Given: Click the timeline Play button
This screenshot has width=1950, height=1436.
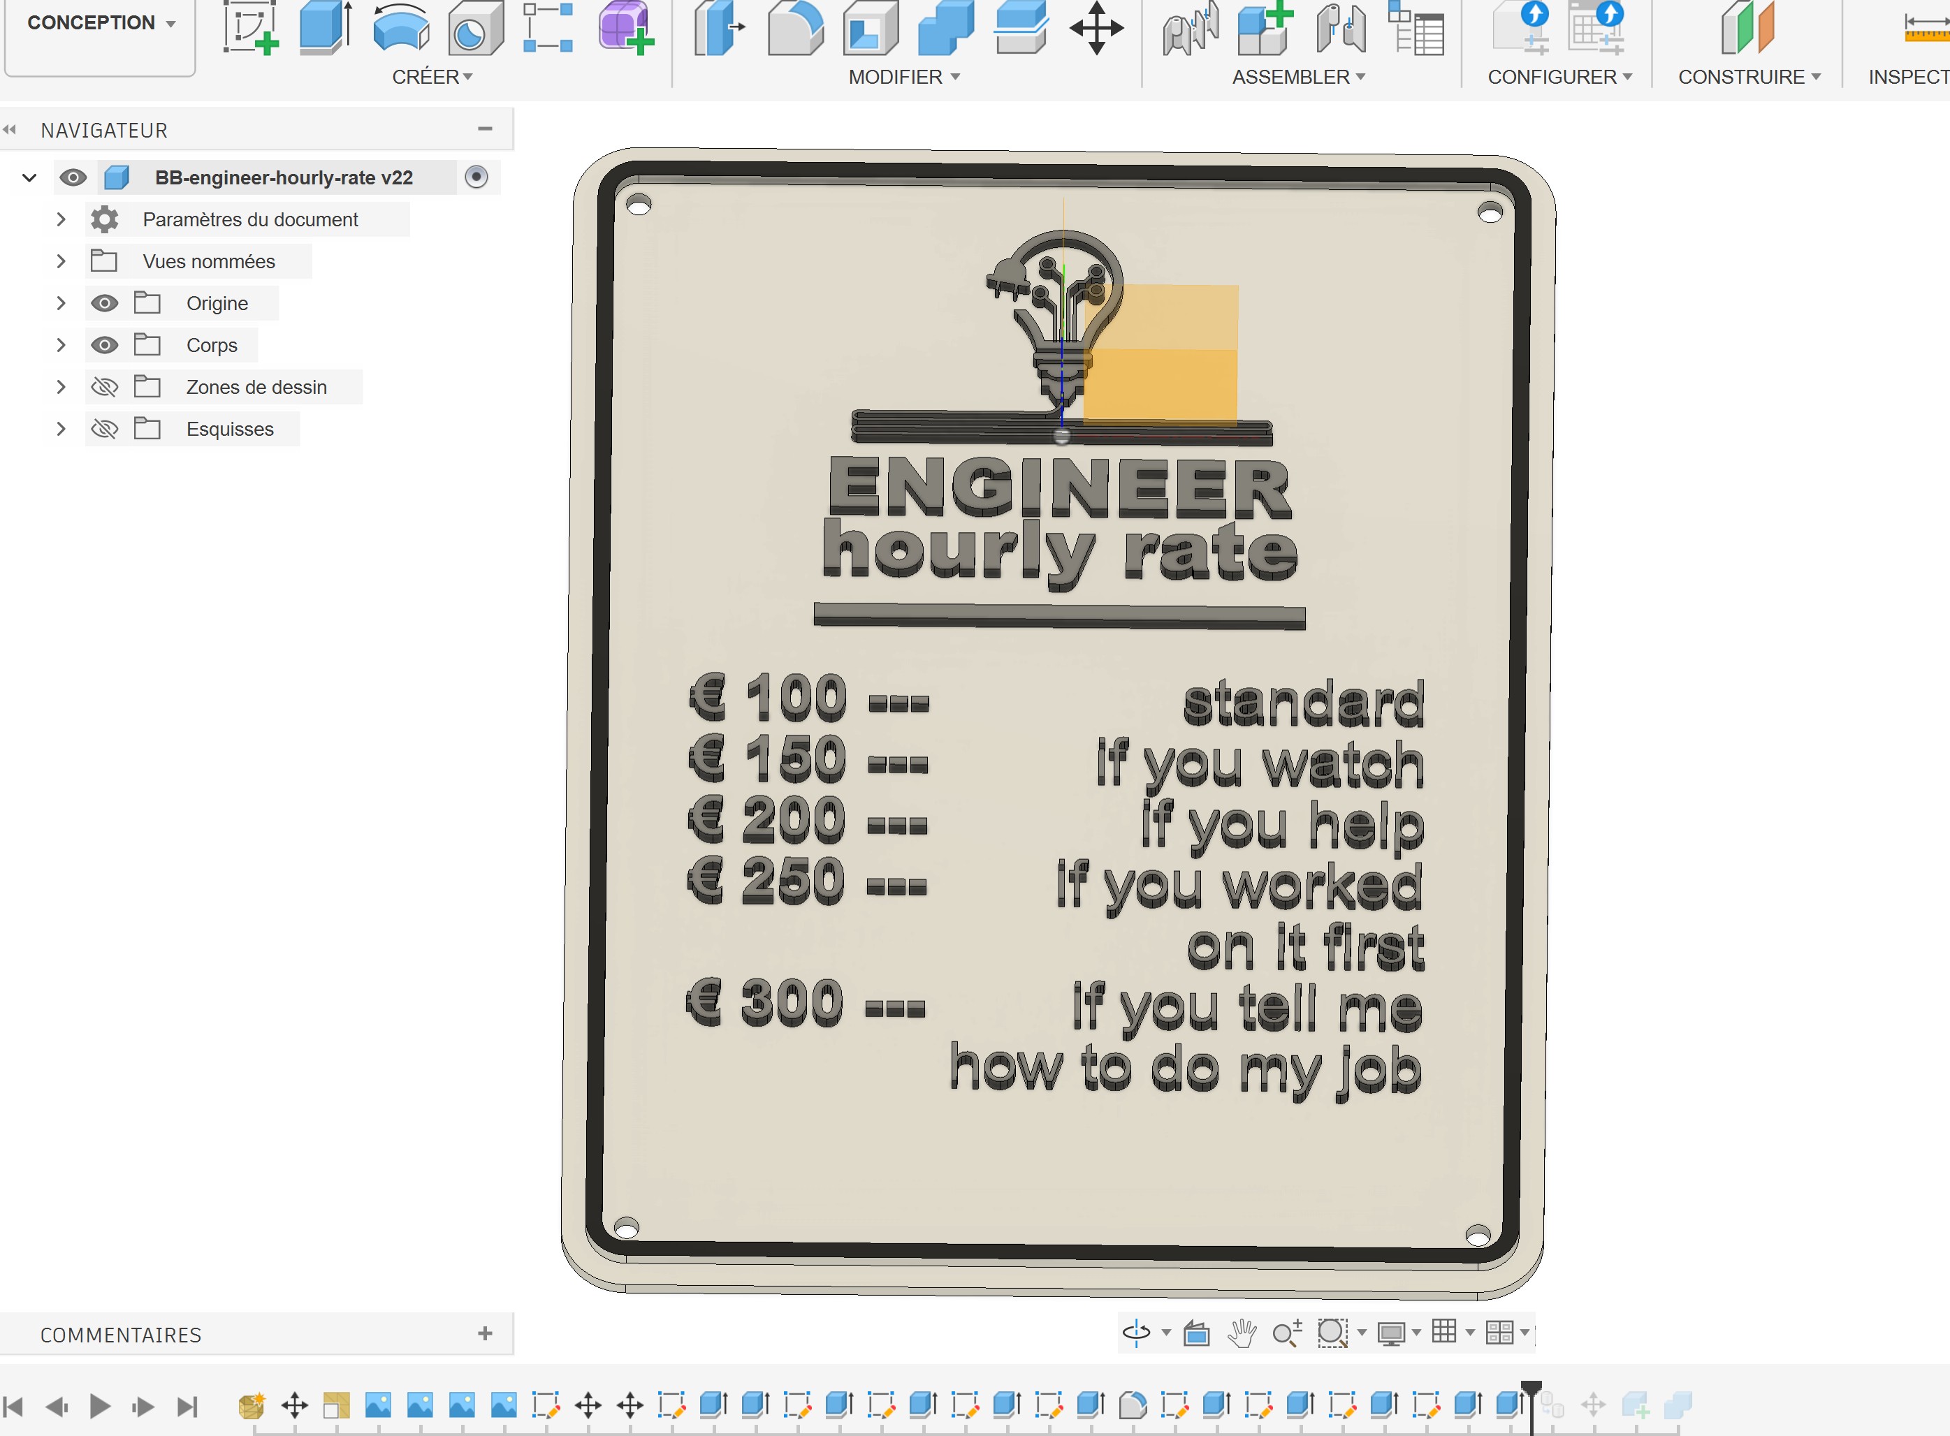Looking at the screenshot, I should point(100,1405).
